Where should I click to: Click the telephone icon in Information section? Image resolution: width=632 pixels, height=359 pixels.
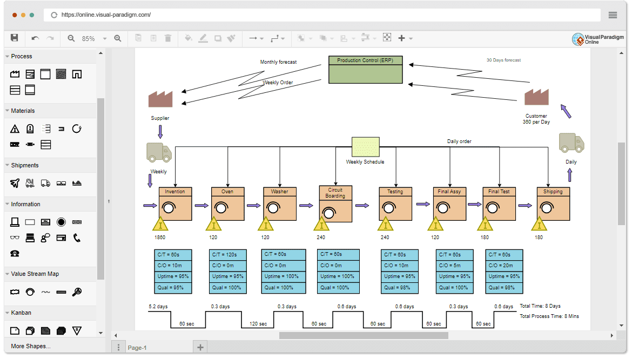click(x=76, y=238)
